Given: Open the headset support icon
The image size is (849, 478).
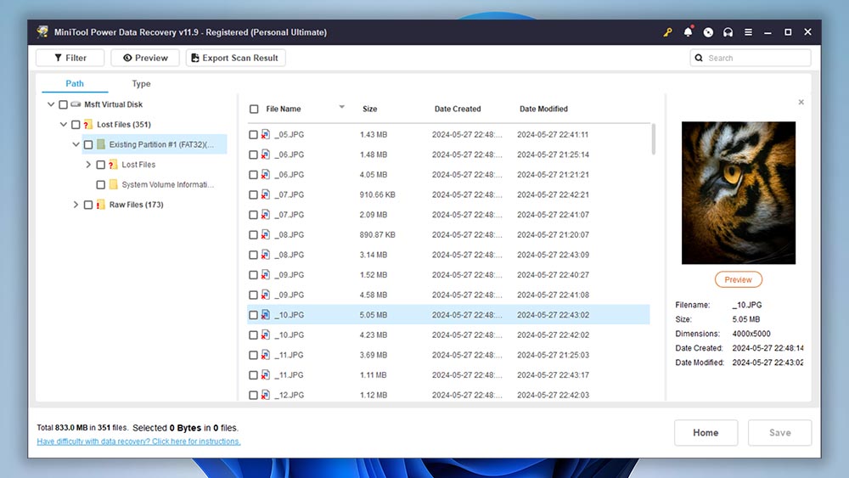Looking at the screenshot, I should [728, 32].
